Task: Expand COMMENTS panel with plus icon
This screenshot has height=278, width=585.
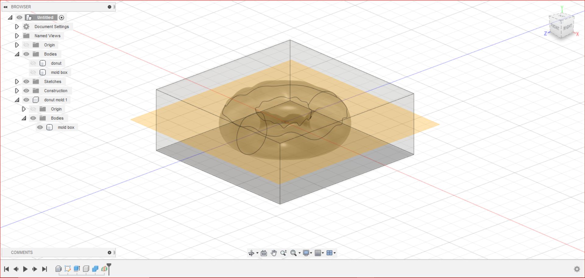Action: pyautogui.click(x=109, y=252)
